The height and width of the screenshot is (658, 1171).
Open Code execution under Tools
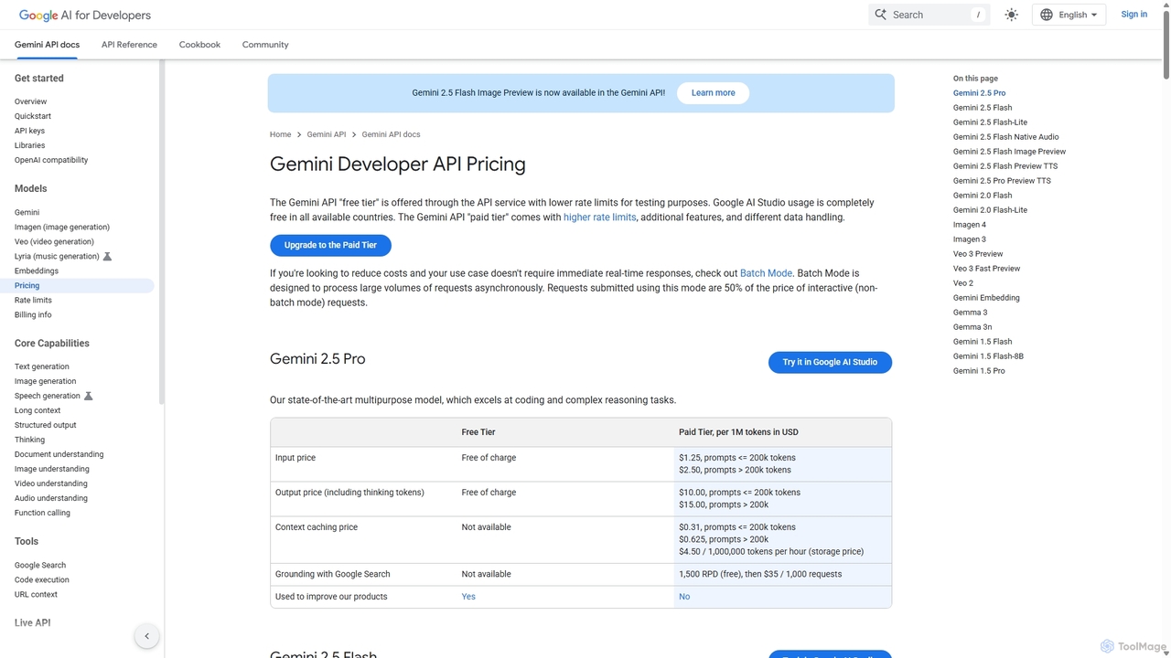(42, 579)
